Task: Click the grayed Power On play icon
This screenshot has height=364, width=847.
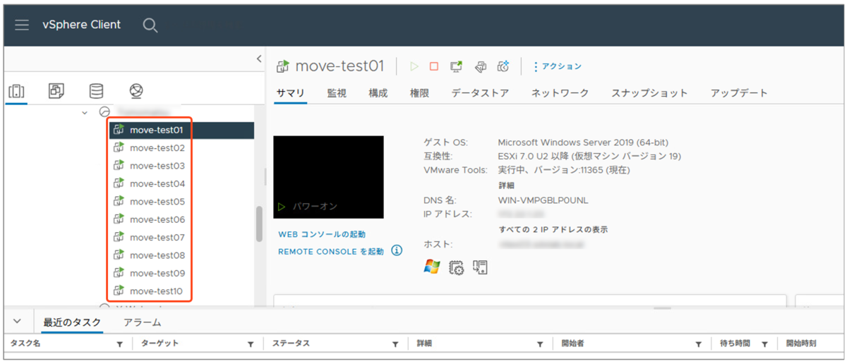Action: (x=414, y=66)
